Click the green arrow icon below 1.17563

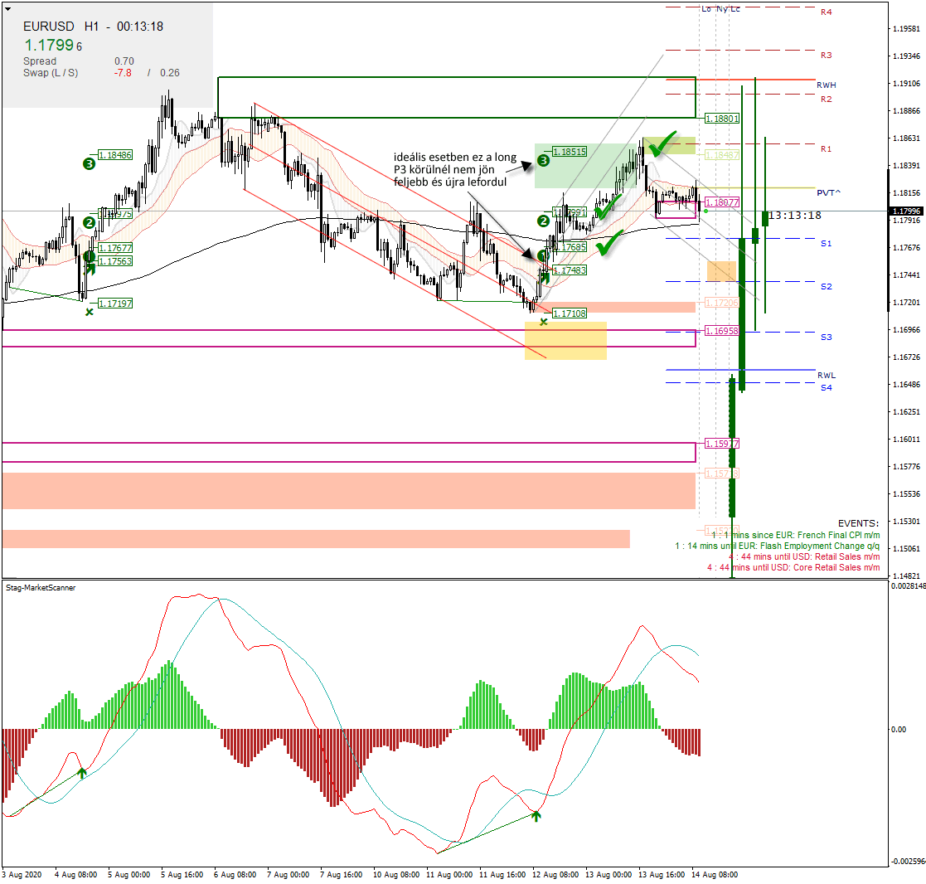(x=90, y=267)
